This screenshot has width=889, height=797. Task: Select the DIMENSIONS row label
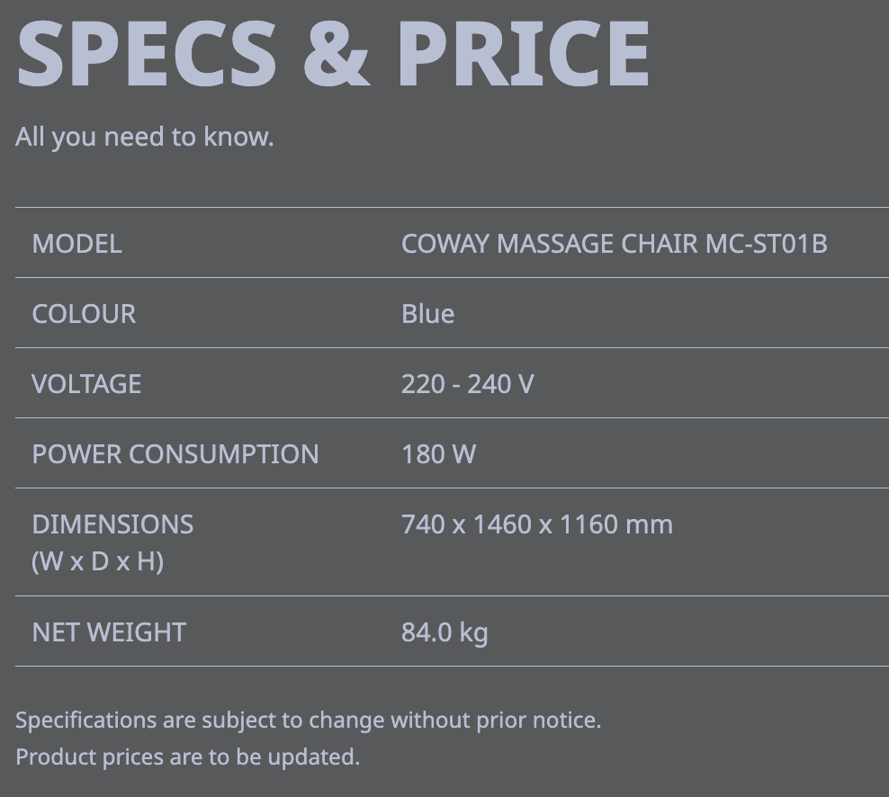click(112, 524)
